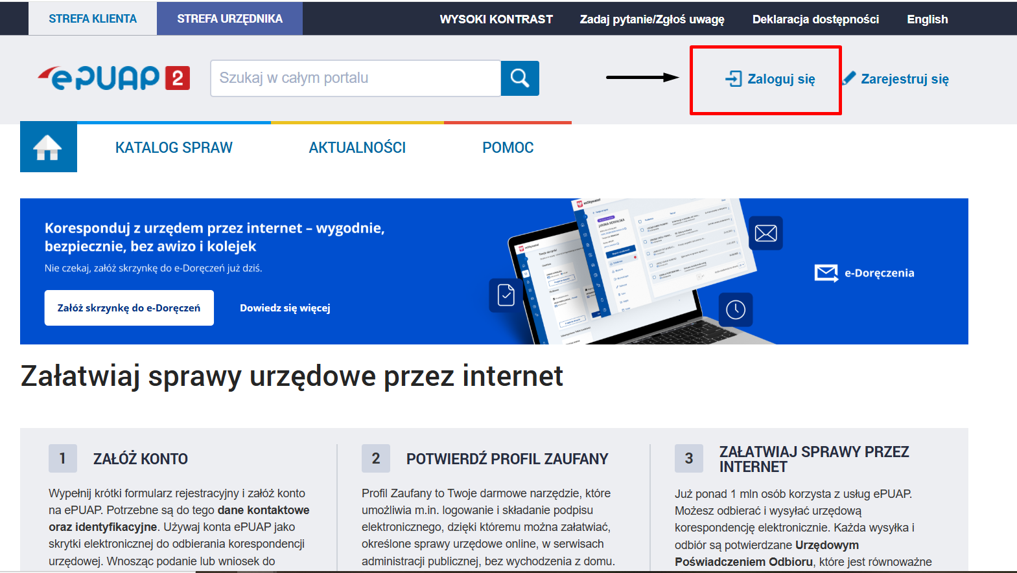The width and height of the screenshot is (1017, 573).
Task: Open the Aktualności section
Action: click(x=357, y=148)
